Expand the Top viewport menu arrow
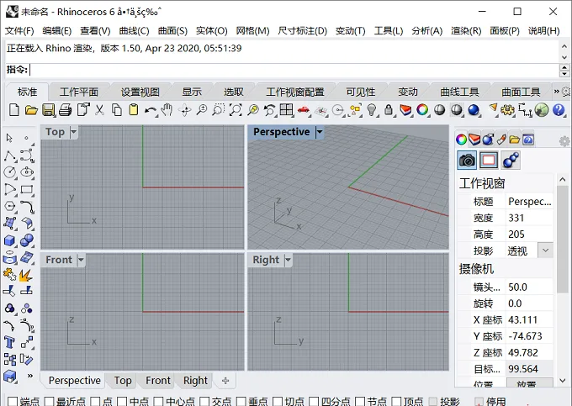Screen dimensions: 572x406 pyautogui.click(x=74, y=132)
